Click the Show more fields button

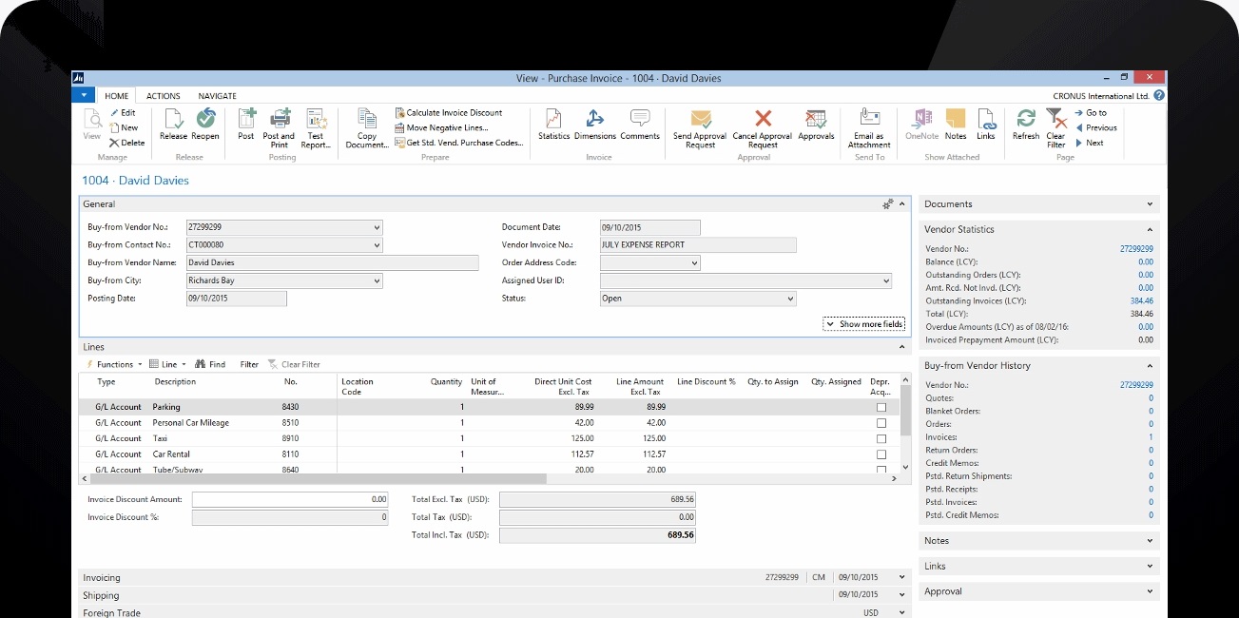[x=864, y=324]
